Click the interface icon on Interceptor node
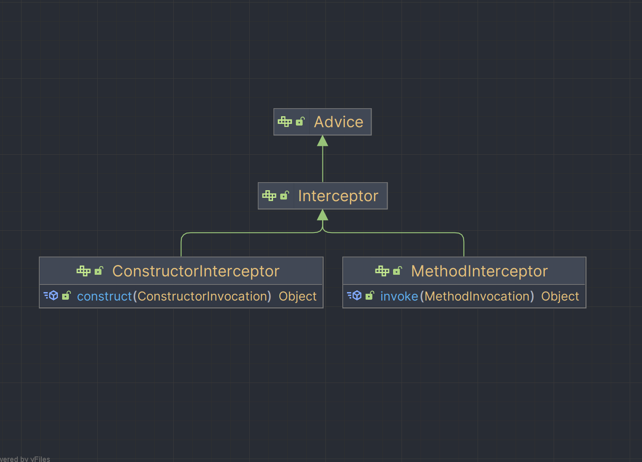This screenshot has height=462, width=642. (269, 196)
